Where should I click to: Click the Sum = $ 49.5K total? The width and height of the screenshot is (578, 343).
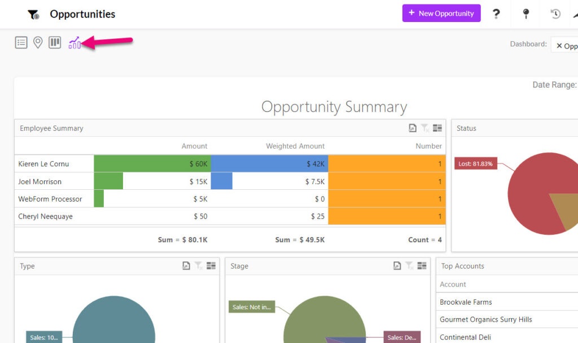coord(300,240)
